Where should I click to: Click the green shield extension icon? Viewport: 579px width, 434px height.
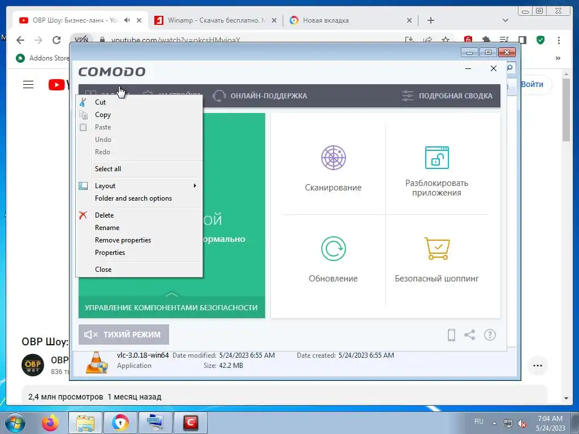tap(541, 40)
